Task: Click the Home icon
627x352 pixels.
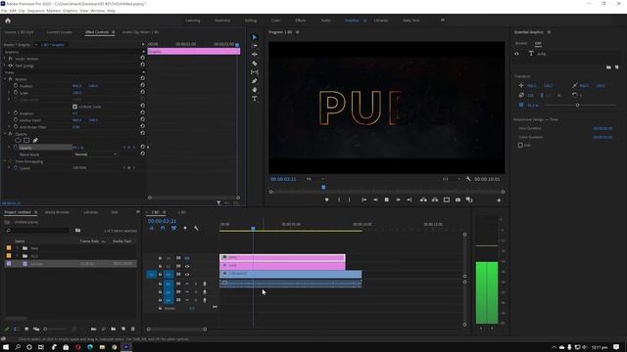Action: click(x=8, y=21)
